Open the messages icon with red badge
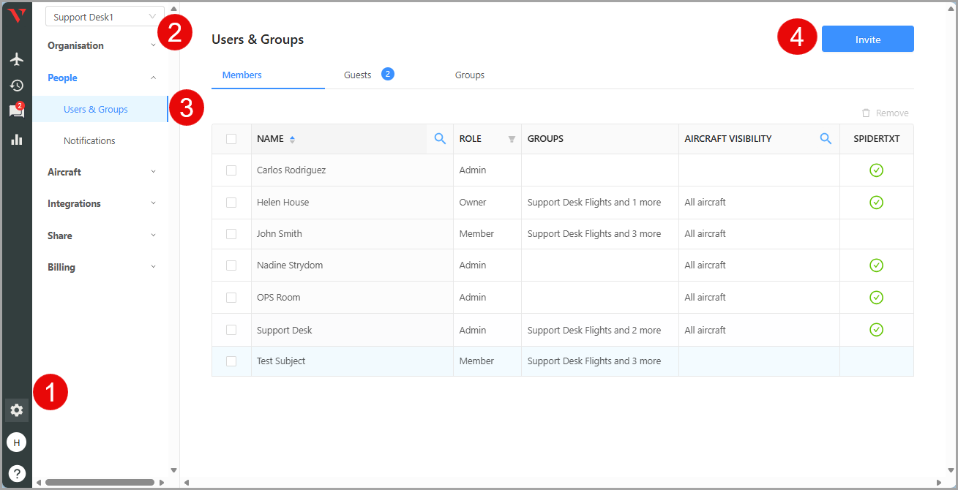 [x=16, y=111]
